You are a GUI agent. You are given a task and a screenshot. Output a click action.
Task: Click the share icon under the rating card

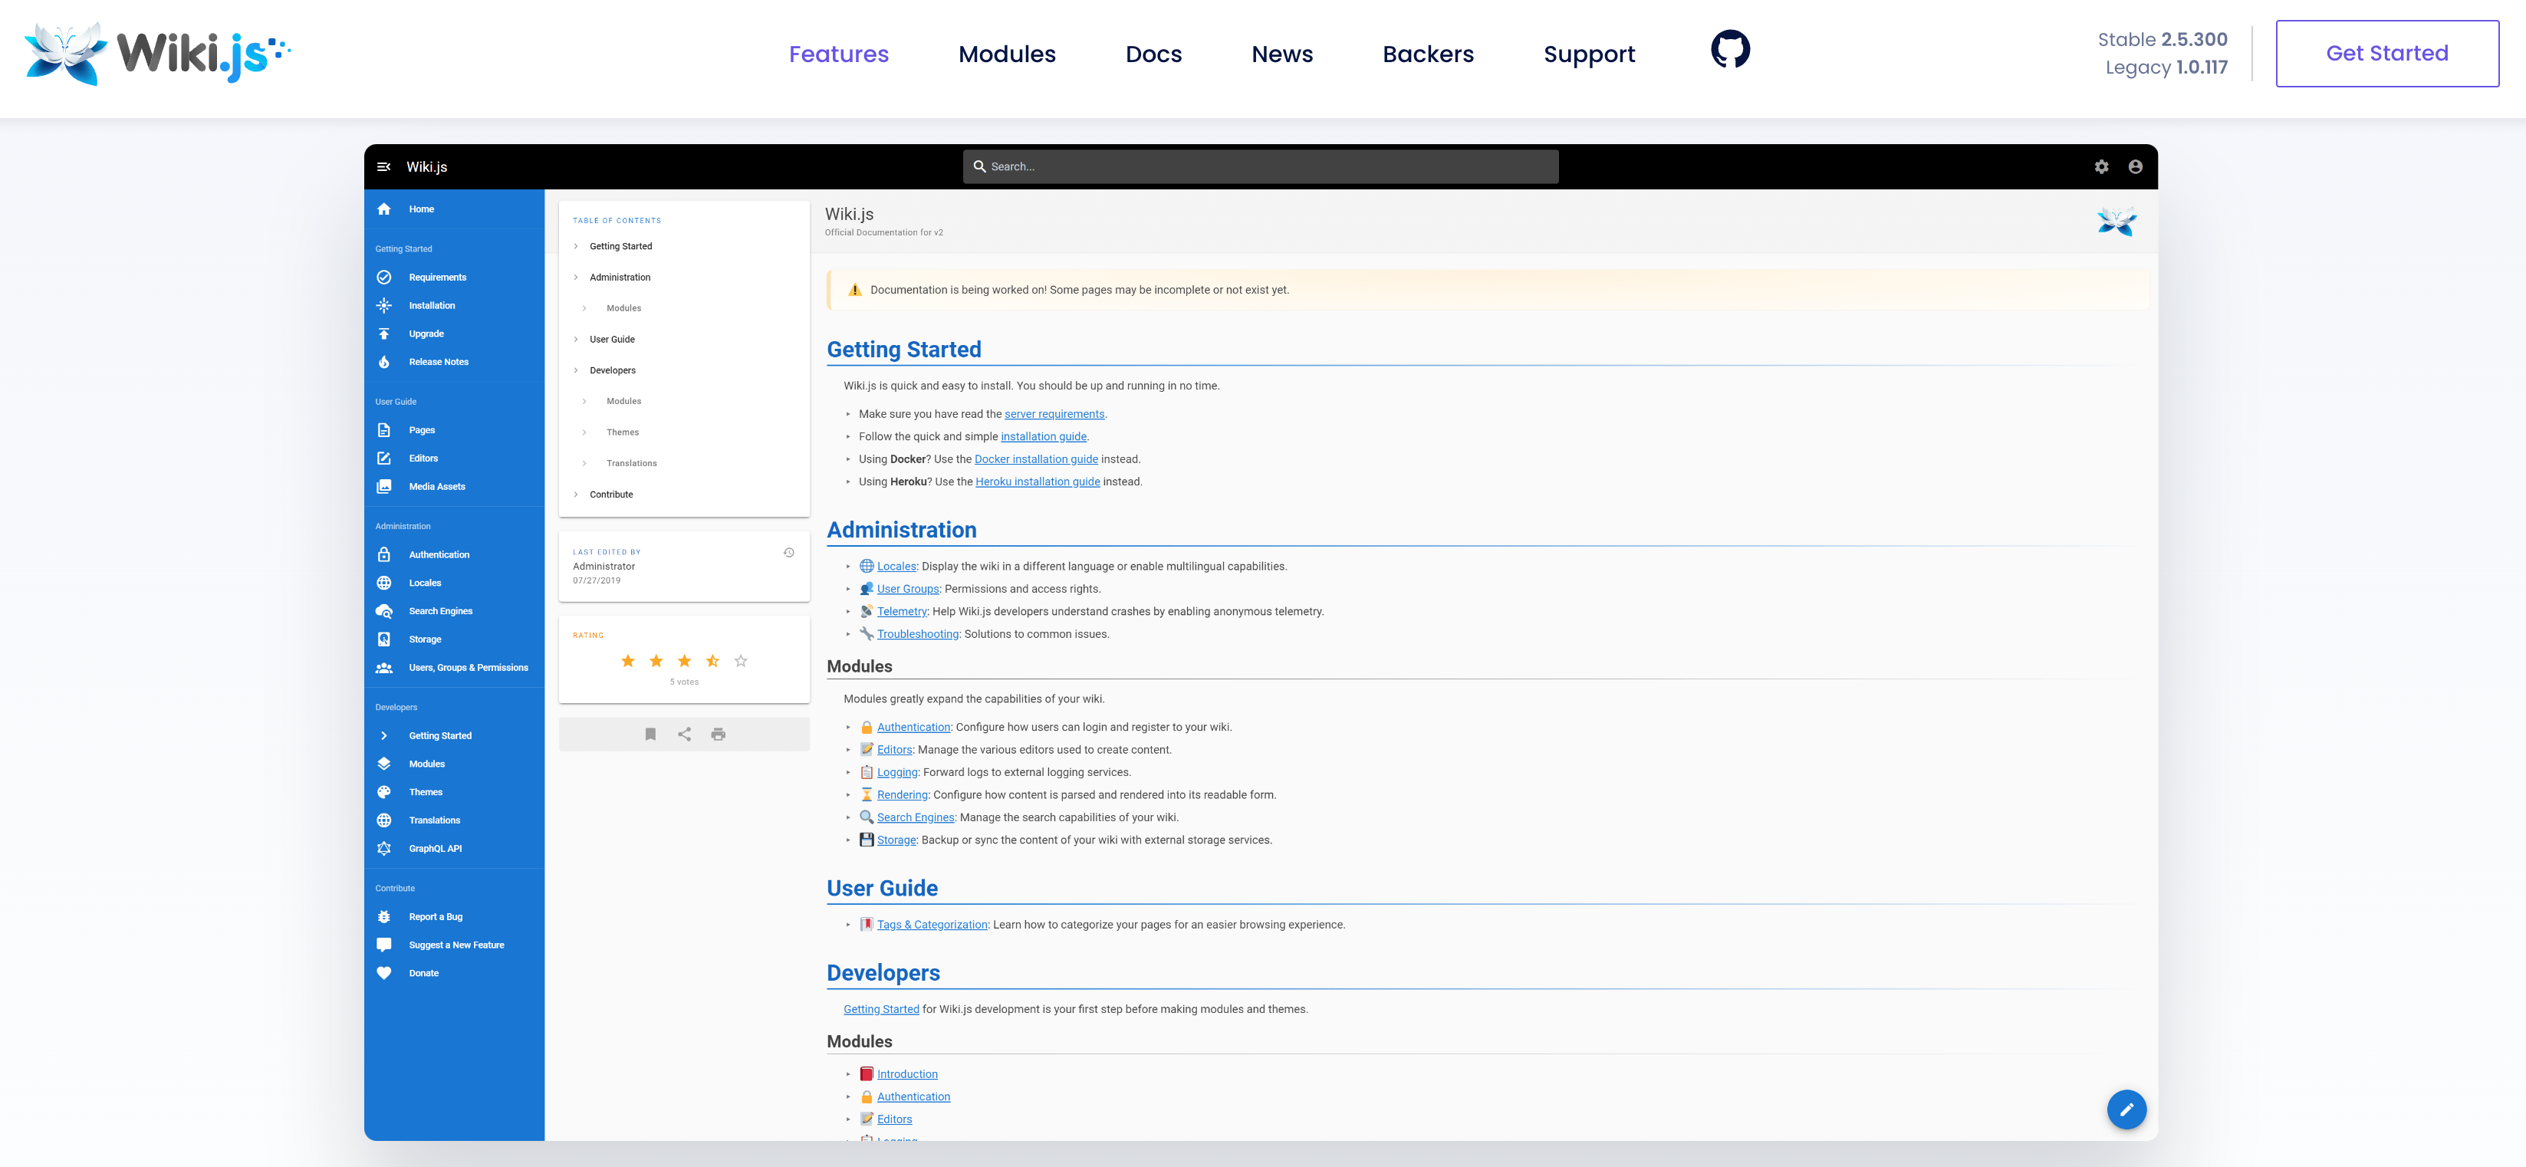point(685,735)
